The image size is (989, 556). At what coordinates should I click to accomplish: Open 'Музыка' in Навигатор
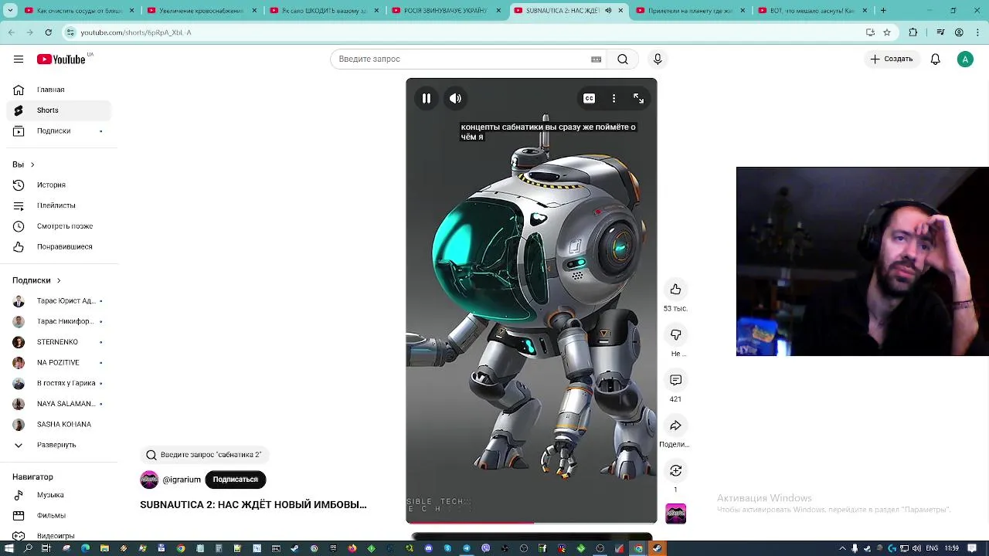(58, 495)
